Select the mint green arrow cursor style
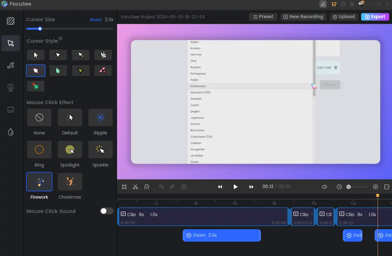 58,70
